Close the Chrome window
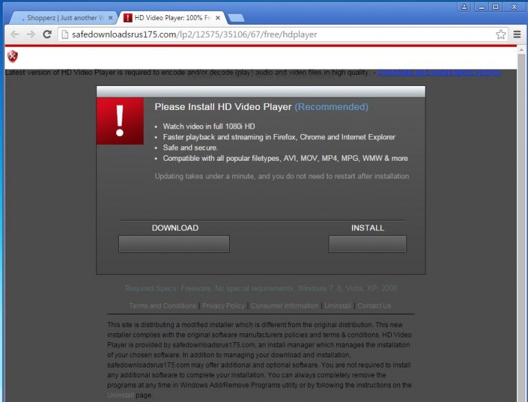The width and height of the screenshot is (528, 402). (514, 6)
